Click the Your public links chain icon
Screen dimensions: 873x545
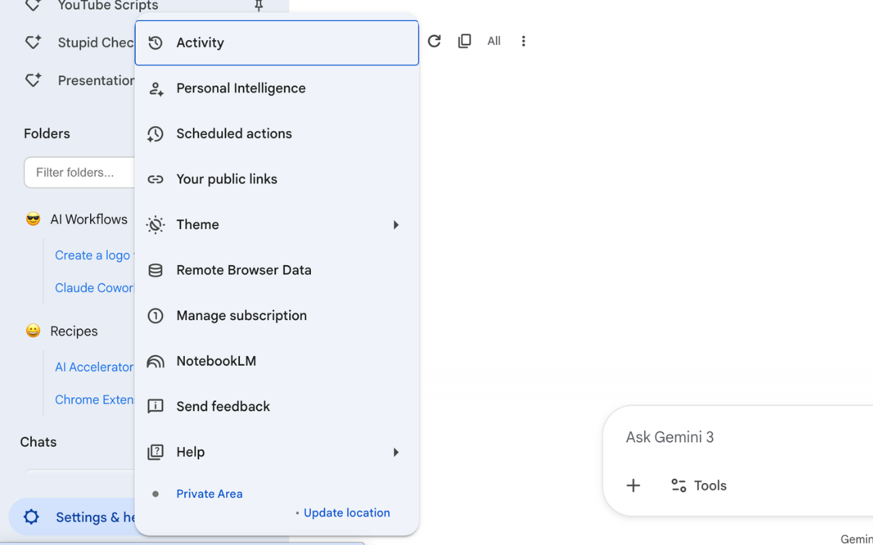[x=156, y=178]
